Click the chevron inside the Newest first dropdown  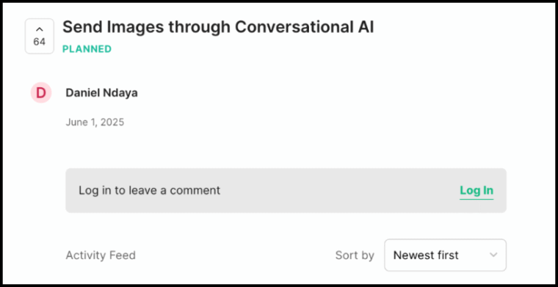pyautogui.click(x=493, y=255)
